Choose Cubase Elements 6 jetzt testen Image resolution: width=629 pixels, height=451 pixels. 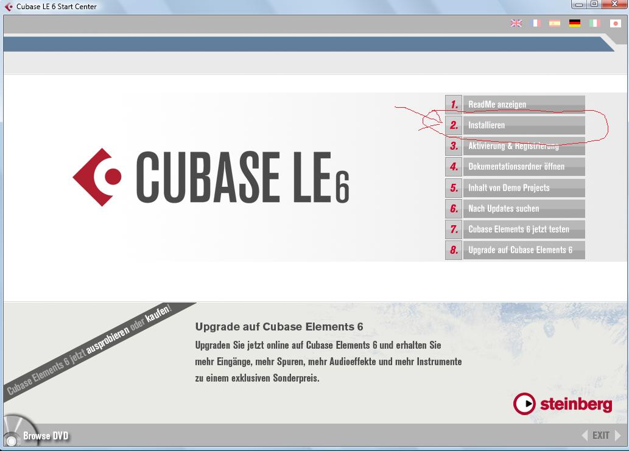[x=524, y=229]
